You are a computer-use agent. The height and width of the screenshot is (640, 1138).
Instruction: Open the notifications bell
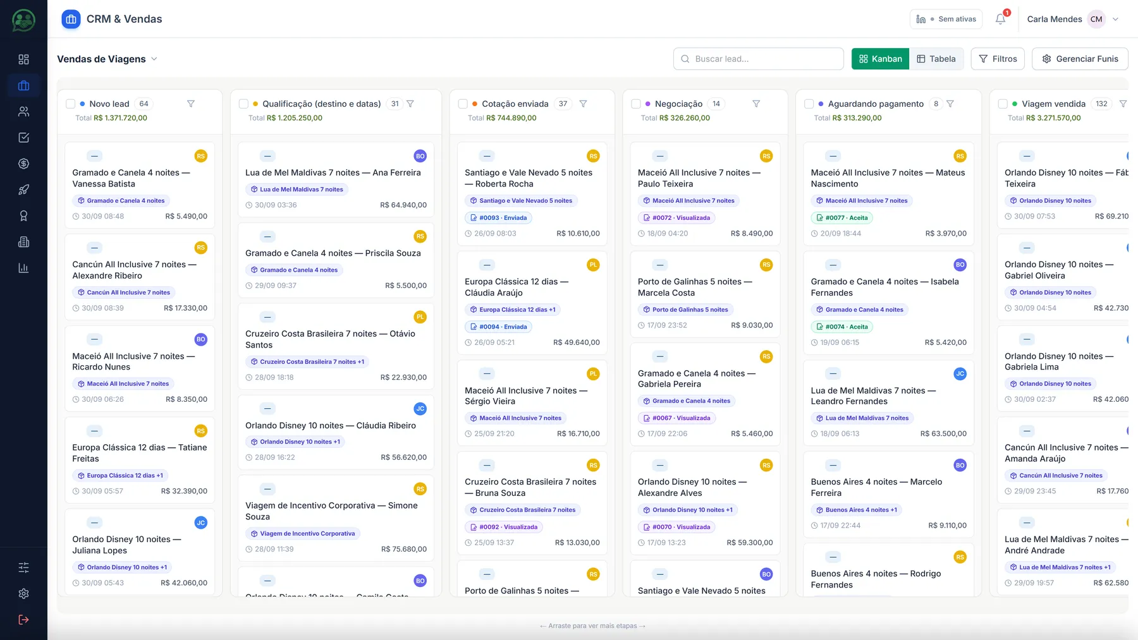1000,19
